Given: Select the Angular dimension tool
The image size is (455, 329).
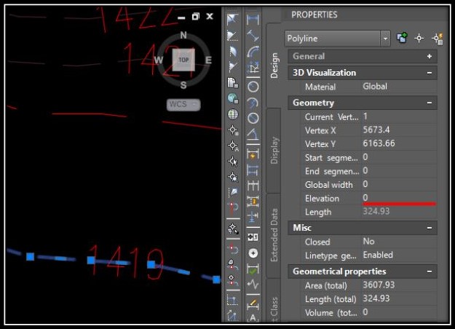Looking at the screenshot, I should click(253, 134).
